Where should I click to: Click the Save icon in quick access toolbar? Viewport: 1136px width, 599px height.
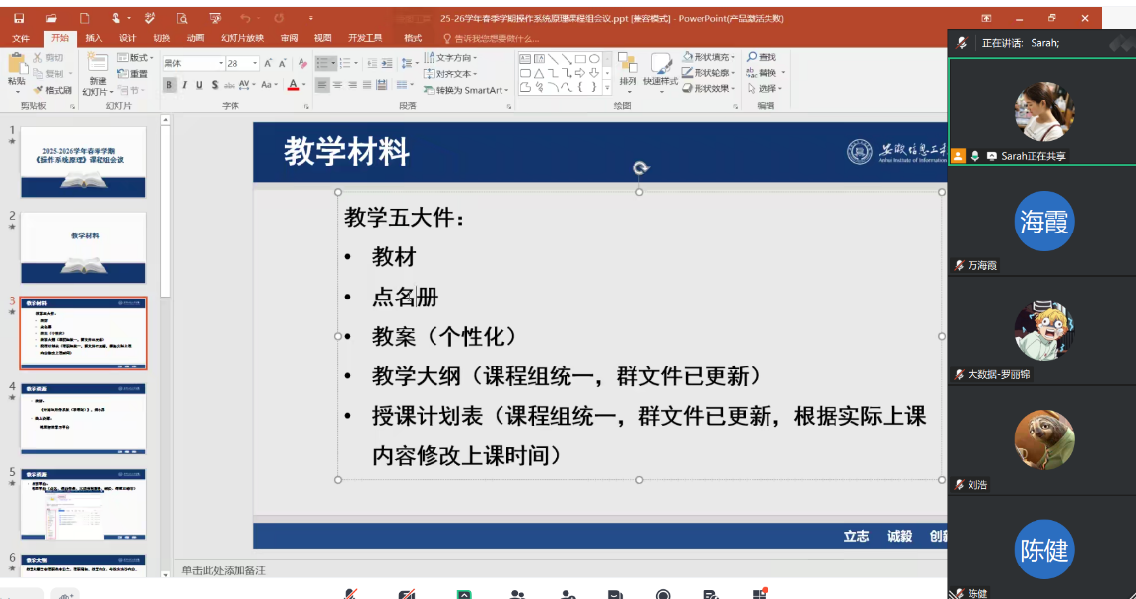(x=19, y=18)
